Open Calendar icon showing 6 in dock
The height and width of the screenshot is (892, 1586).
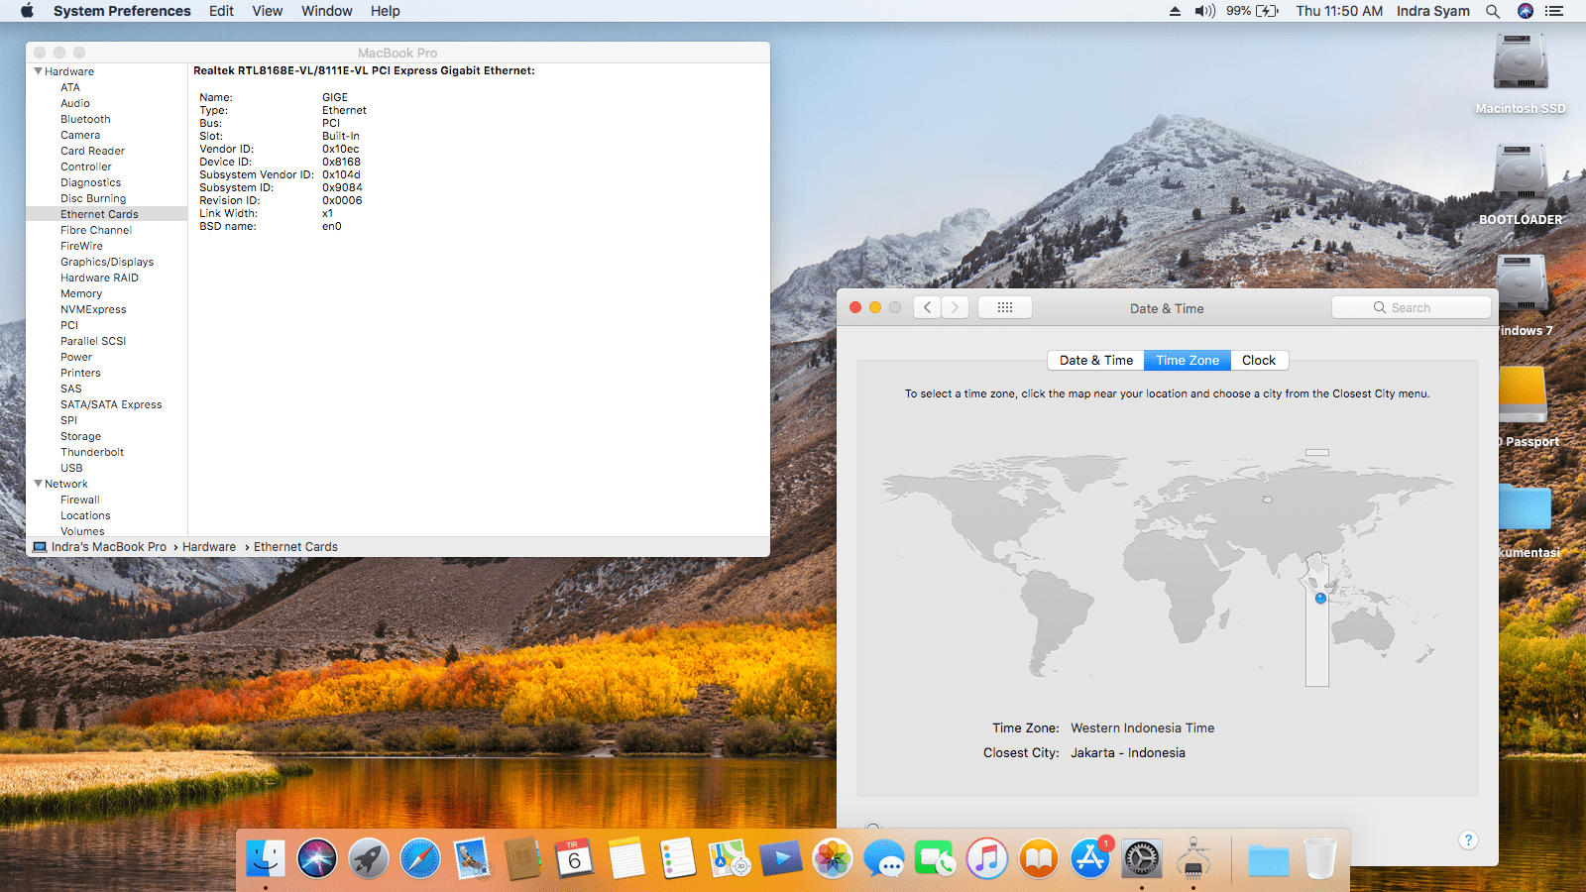pyautogui.click(x=575, y=858)
